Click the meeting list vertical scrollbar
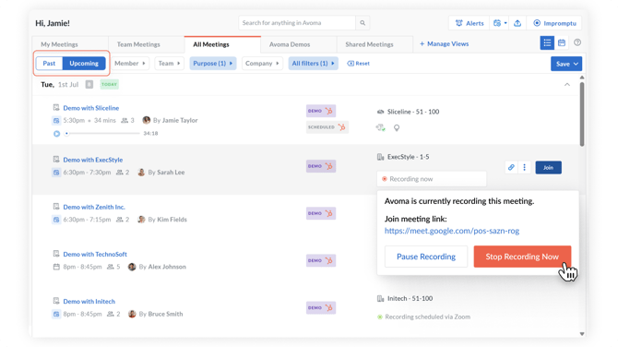 (x=582, y=114)
